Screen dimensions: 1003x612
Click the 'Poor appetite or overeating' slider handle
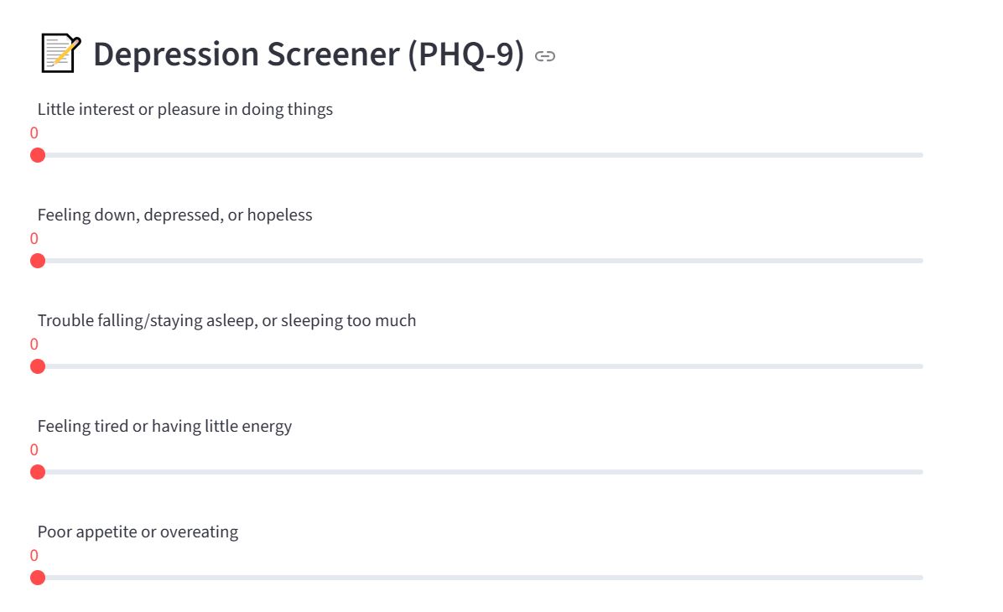click(x=38, y=578)
